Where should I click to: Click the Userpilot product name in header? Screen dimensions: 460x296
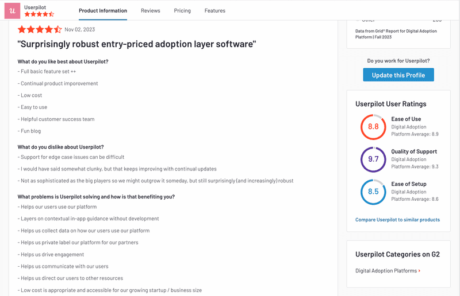36,7
